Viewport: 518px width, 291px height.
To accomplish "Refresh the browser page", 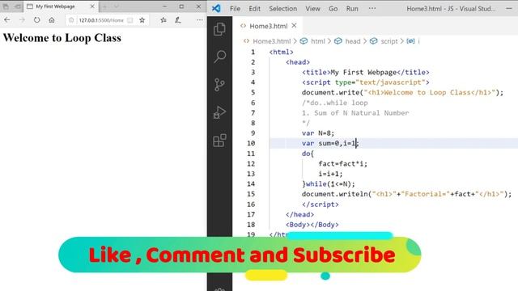I will tap(36, 20).
